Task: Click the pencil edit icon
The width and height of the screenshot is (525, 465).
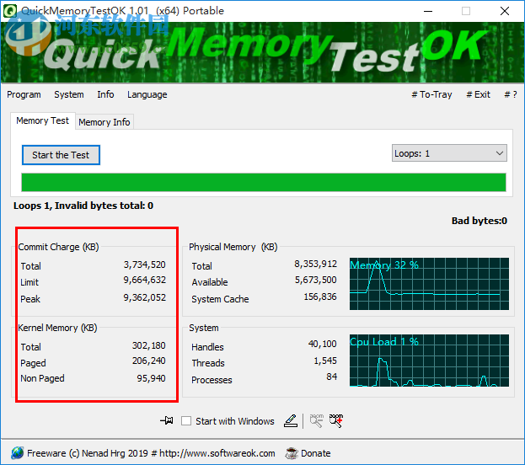Action: point(291,420)
